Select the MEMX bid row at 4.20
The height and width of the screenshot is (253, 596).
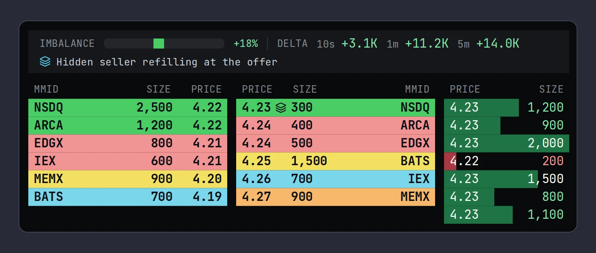click(128, 179)
